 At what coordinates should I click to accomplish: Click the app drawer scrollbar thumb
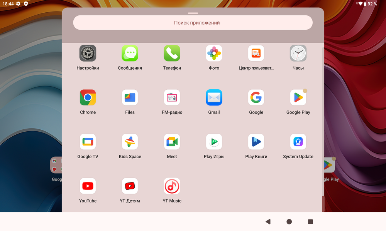323,204
